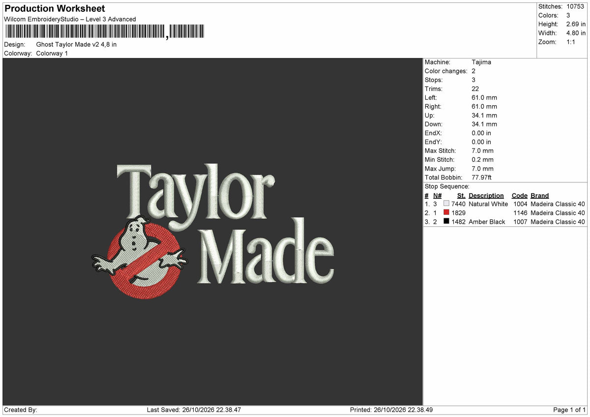Click the Min Stitch value 0.2 mm

click(x=482, y=160)
